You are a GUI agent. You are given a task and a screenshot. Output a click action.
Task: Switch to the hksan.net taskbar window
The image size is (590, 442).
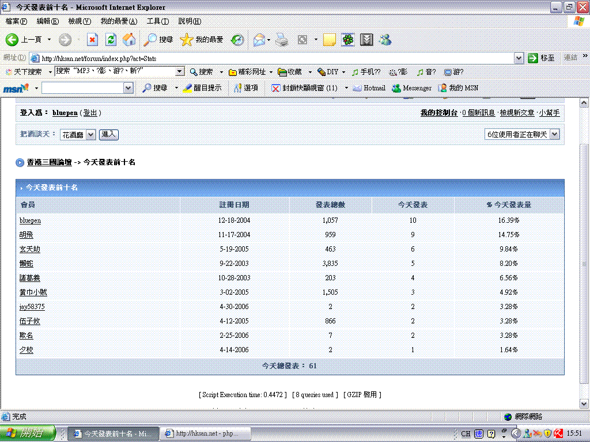(205, 433)
